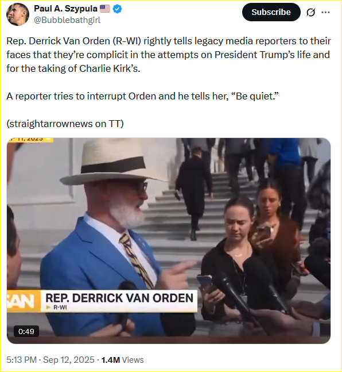The height and width of the screenshot is (372, 342).
Task: Subscribe to Paul A. Szypula
Action: pos(271,12)
